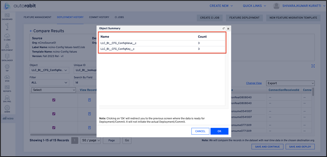327x157 pixels.
Task: Uncheck the first record row checkbox
Action: [54, 100]
